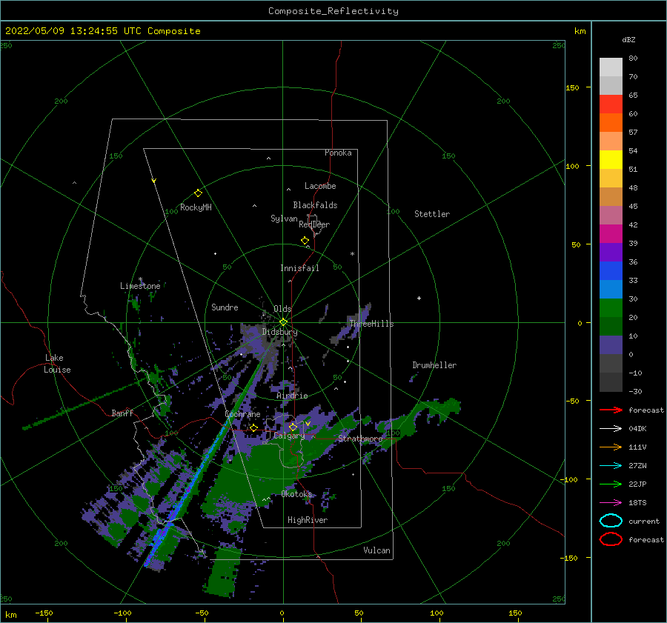Click the red forecast ellipse legend icon
The width and height of the screenshot is (667, 623).
tap(611, 539)
